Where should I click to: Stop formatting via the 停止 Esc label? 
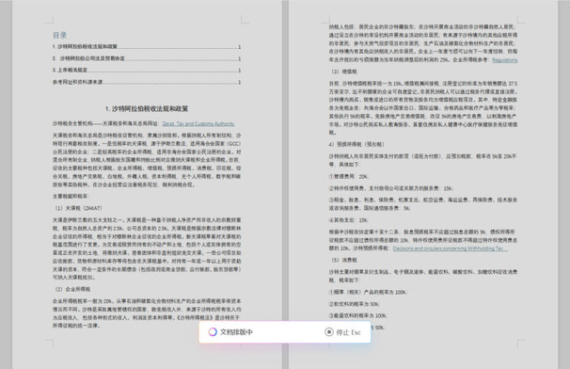[x=348, y=332]
